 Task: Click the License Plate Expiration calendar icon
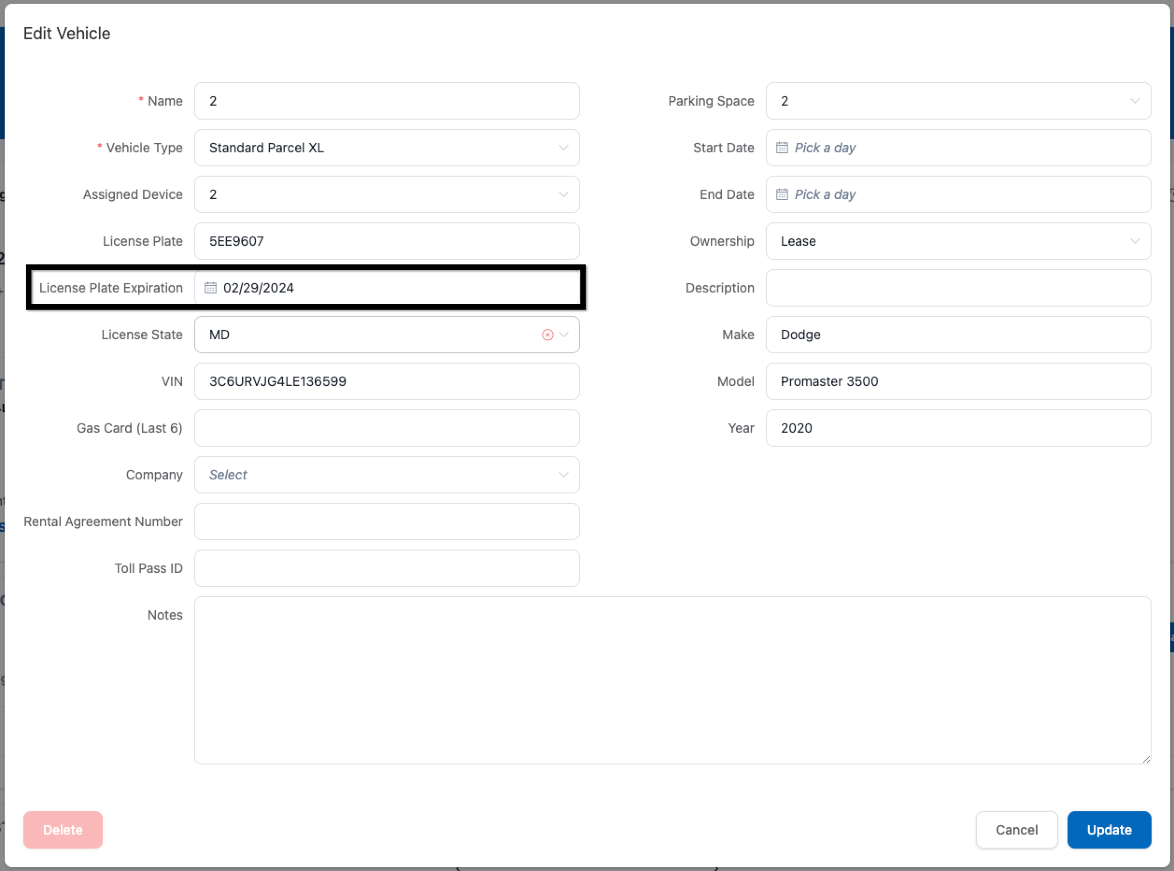pyautogui.click(x=210, y=288)
